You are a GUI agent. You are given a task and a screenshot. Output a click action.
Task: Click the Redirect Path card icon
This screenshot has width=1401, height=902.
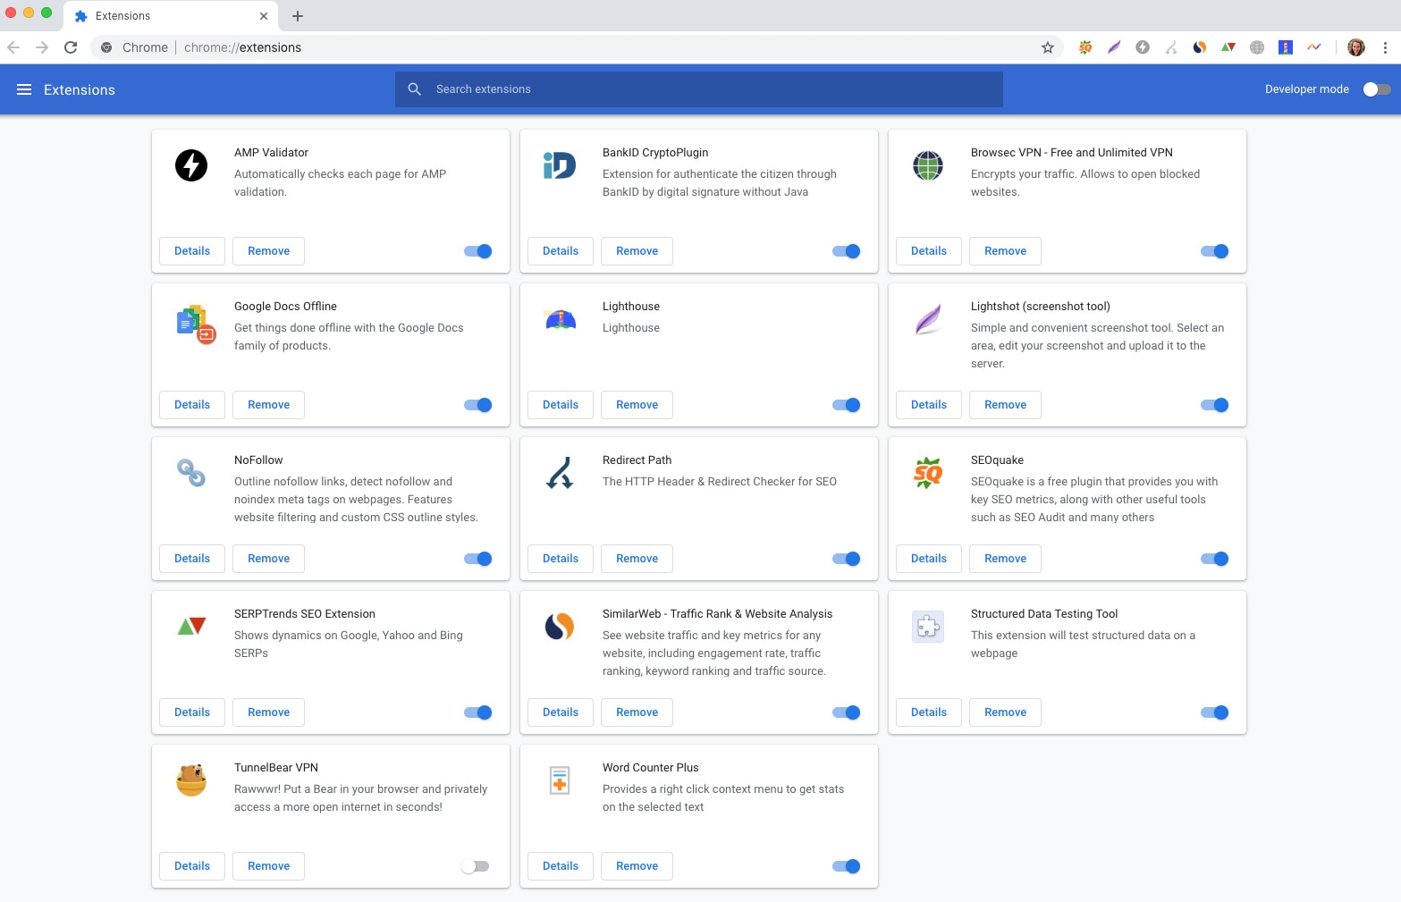(x=560, y=473)
